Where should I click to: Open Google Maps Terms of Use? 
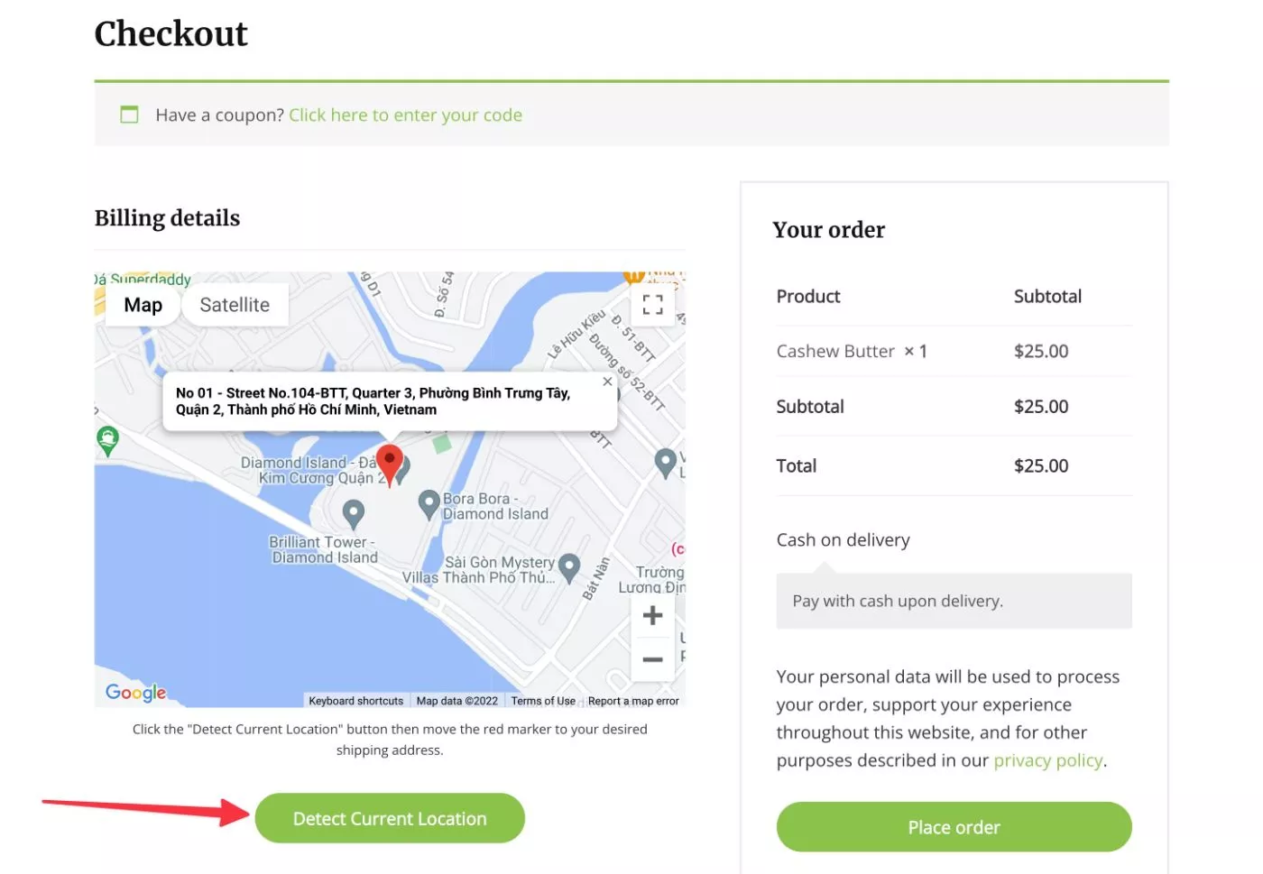click(543, 701)
